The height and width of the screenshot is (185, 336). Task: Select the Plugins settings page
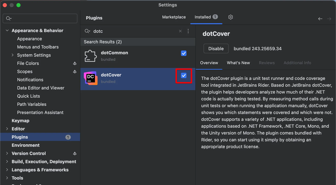click(x=40, y=137)
